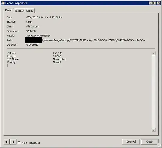Click the Copy All button

tap(131, 142)
